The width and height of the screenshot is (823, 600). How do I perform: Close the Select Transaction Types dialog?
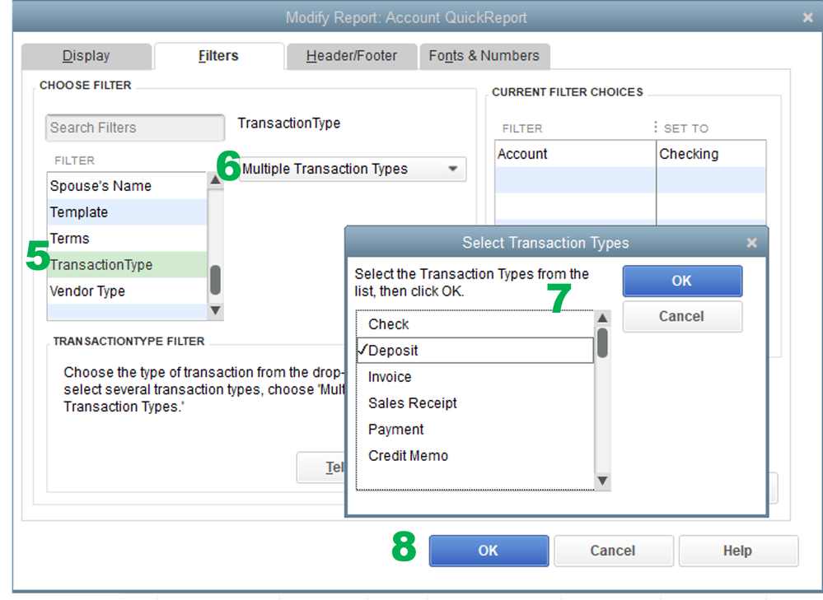click(751, 243)
